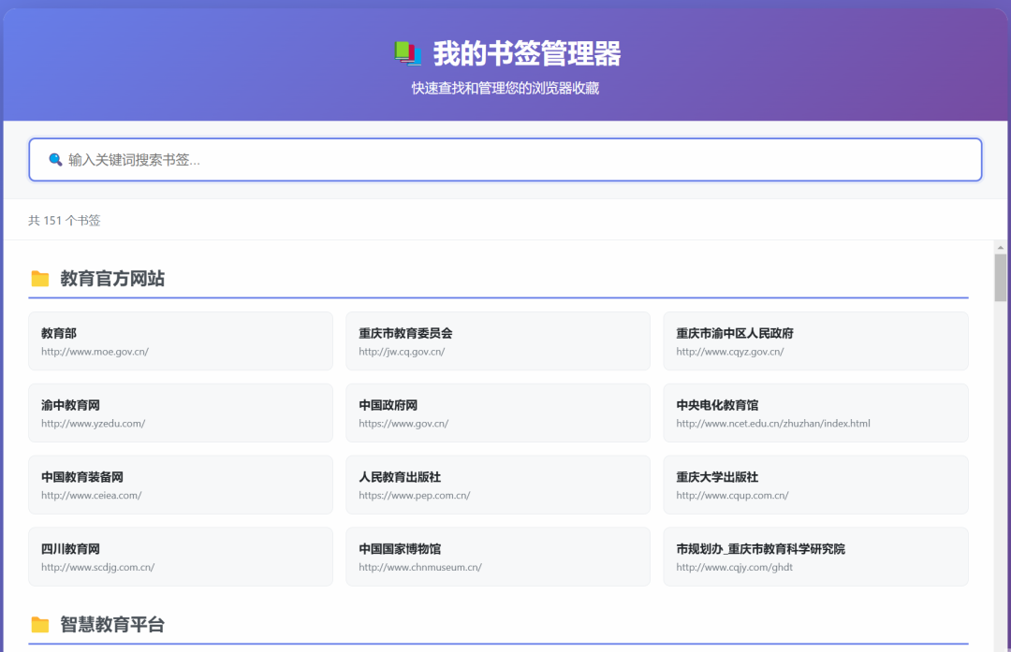Open the 中国政府网 bookmark
This screenshot has width=1011, height=652.
[498, 413]
